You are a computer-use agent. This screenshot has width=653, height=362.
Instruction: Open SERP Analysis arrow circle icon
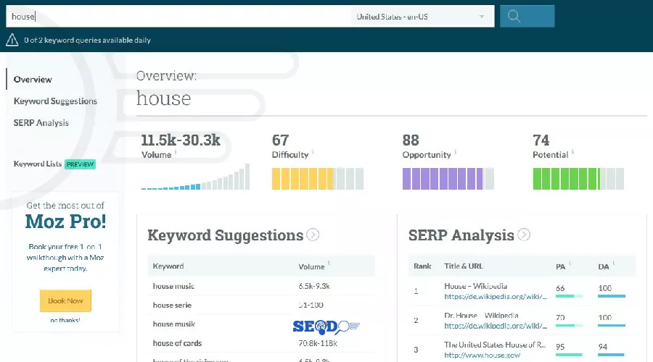tap(524, 235)
